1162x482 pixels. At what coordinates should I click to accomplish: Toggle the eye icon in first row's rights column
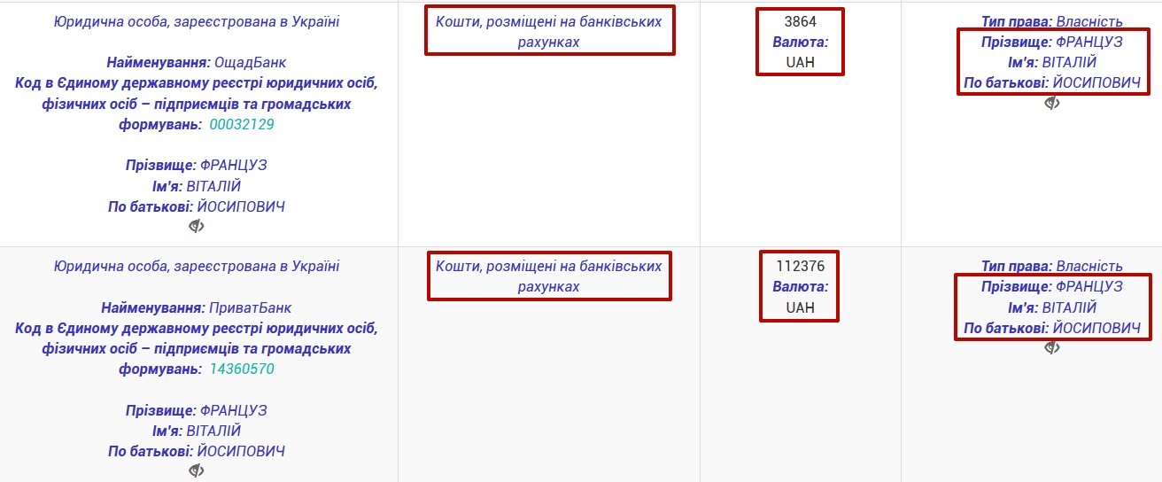click(x=1052, y=103)
